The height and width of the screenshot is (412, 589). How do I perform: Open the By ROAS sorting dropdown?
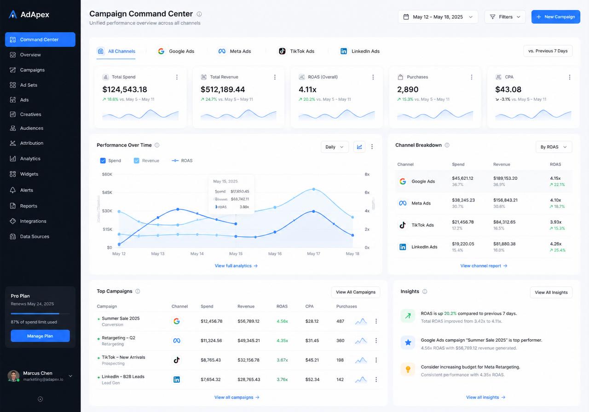[554, 147]
